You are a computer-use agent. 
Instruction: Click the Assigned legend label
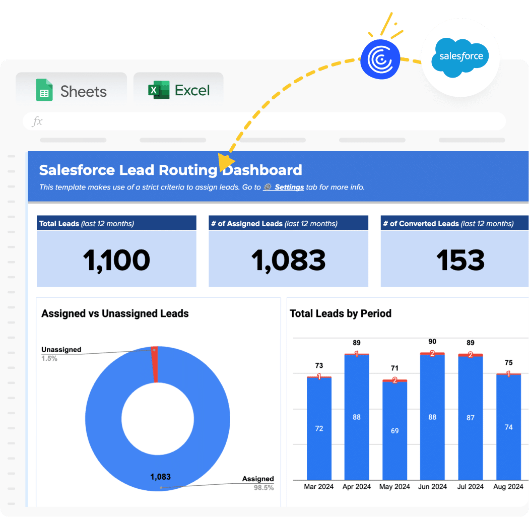pyautogui.click(x=258, y=479)
